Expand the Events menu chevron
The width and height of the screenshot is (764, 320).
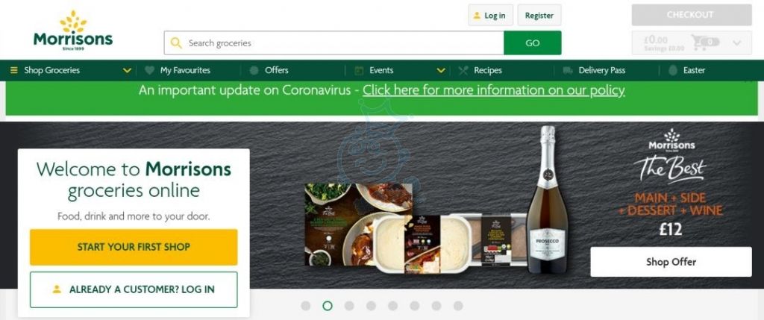point(441,70)
